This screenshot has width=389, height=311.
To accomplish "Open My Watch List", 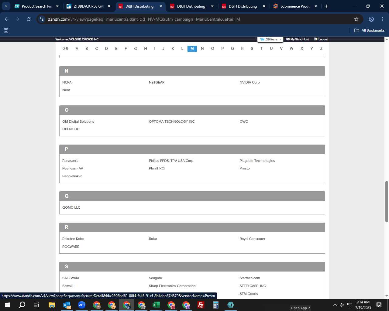I will (x=297, y=39).
